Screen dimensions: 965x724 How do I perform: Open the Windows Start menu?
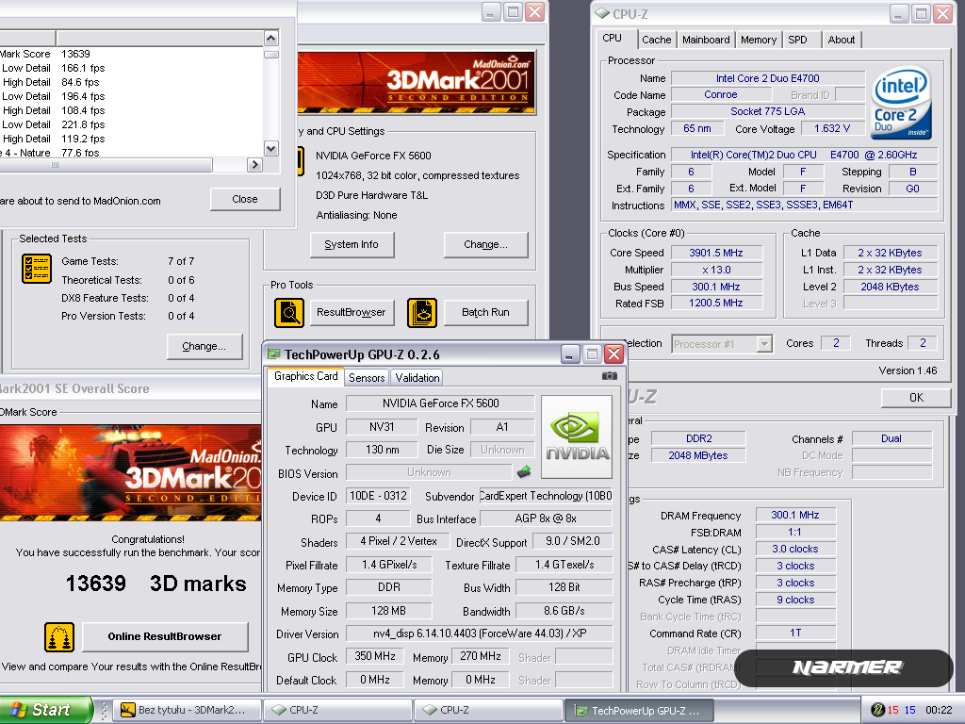(x=46, y=710)
